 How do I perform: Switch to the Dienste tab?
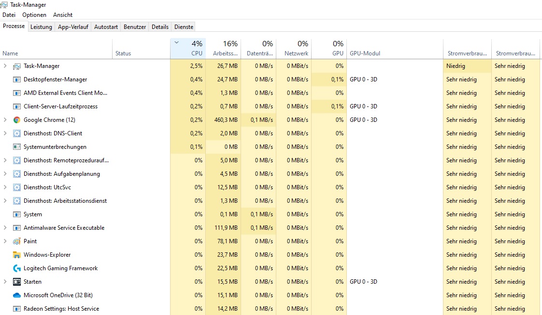[184, 27]
